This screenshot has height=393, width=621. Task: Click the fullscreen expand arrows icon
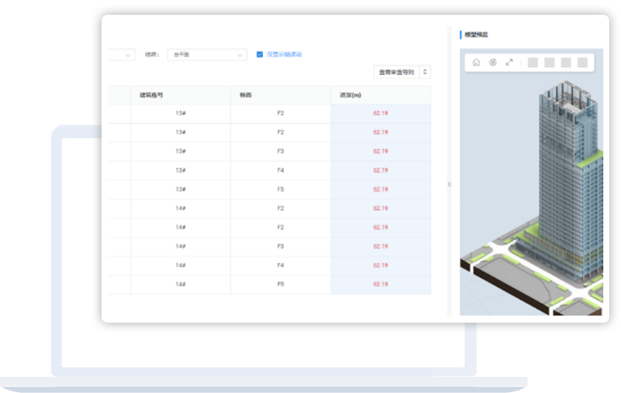point(509,63)
